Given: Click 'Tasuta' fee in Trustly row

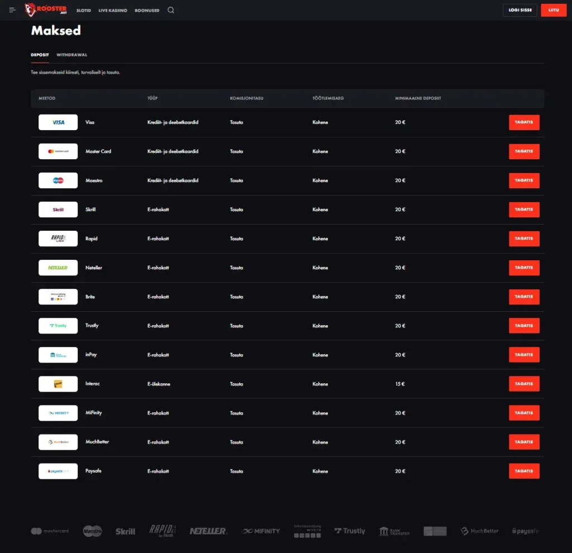Looking at the screenshot, I should [236, 326].
